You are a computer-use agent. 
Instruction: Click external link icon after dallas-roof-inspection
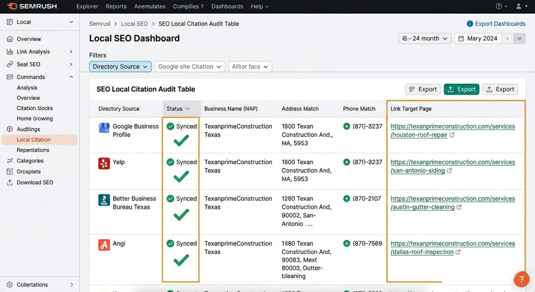[x=458, y=252]
